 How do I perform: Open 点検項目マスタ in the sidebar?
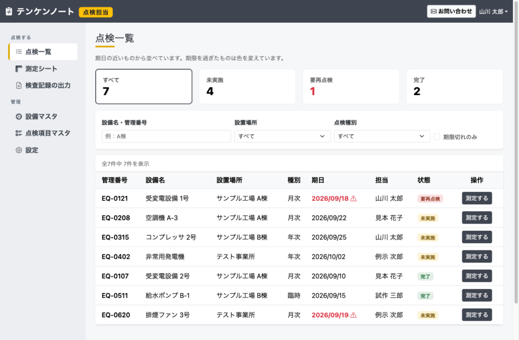point(43,133)
